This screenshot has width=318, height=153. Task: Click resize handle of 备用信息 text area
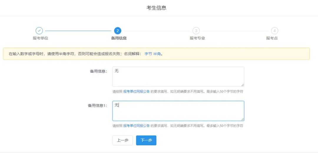coord(242,85)
